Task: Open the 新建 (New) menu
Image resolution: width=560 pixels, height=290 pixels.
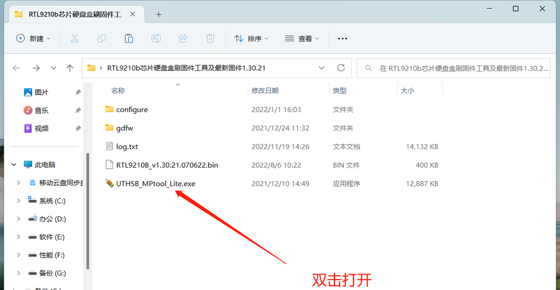Action: [x=33, y=38]
